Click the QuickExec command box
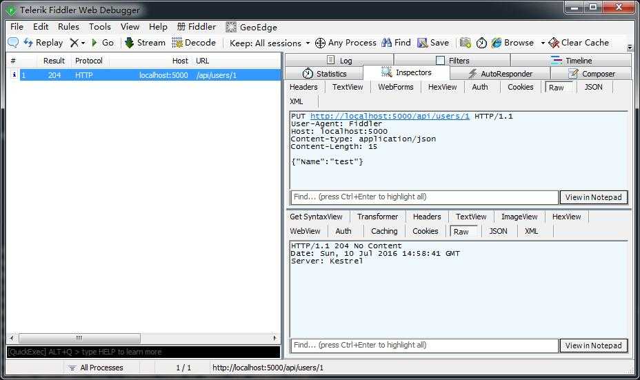640x380 pixels. click(x=143, y=352)
